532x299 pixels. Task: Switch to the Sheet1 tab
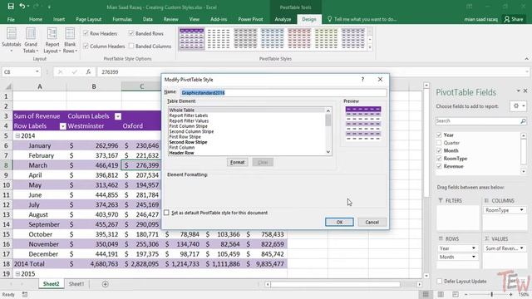click(76, 284)
